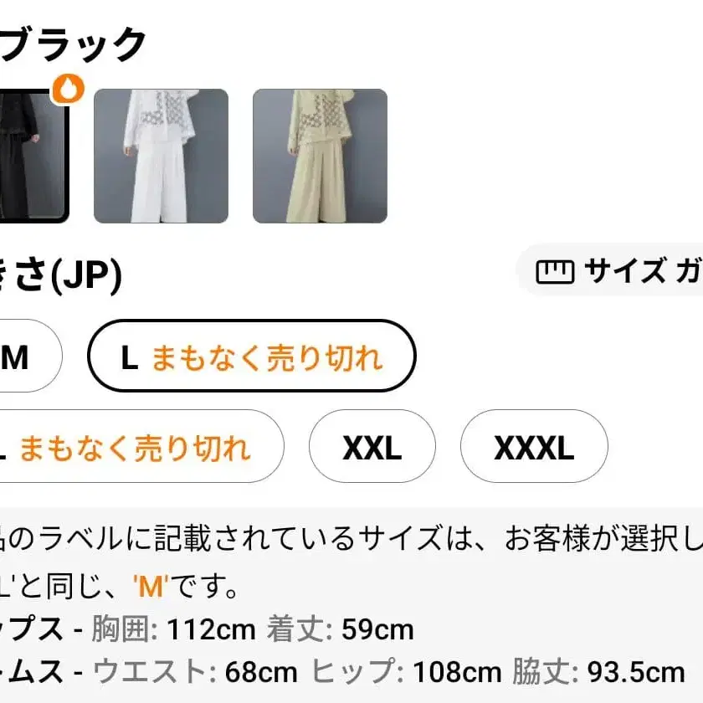
Task: Click the 大きさ(JP) size heading
Action: pos(60,275)
